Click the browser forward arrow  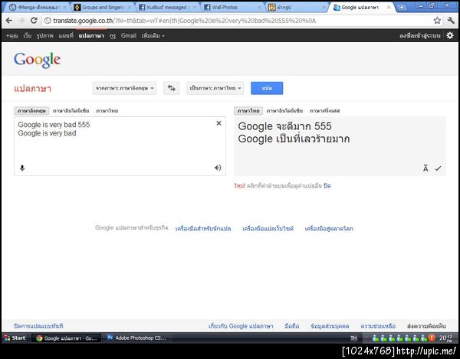pyautogui.click(x=21, y=21)
